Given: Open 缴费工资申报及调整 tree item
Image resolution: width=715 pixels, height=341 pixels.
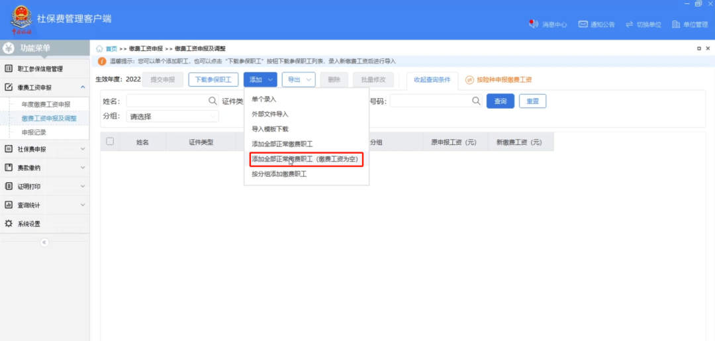Looking at the screenshot, I should point(49,119).
